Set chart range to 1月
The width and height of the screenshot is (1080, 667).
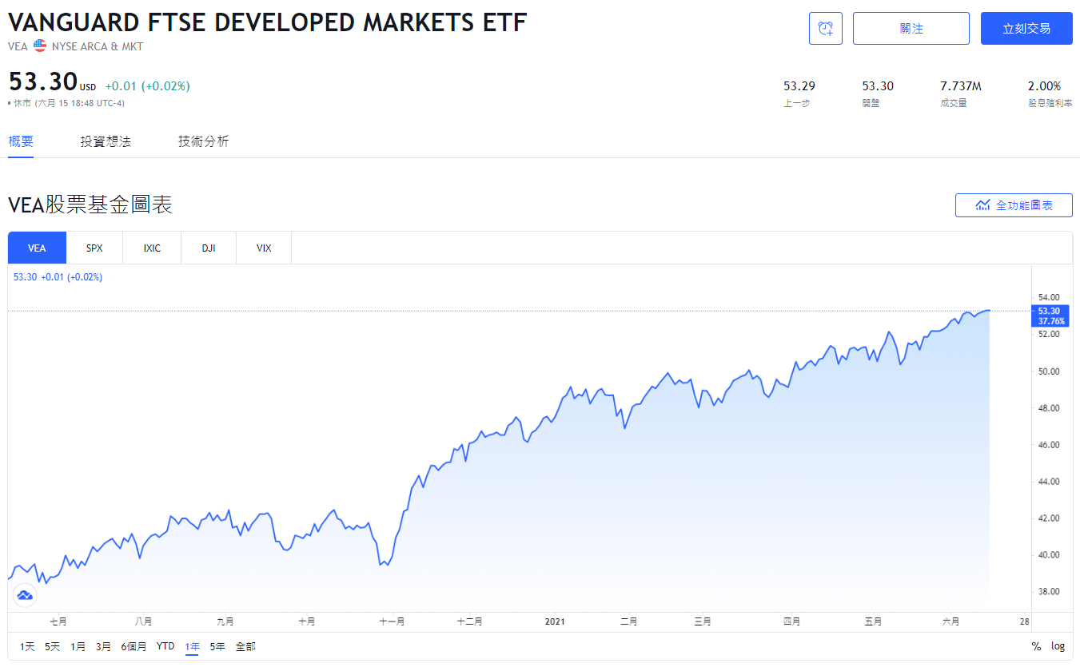coord(78,646)
